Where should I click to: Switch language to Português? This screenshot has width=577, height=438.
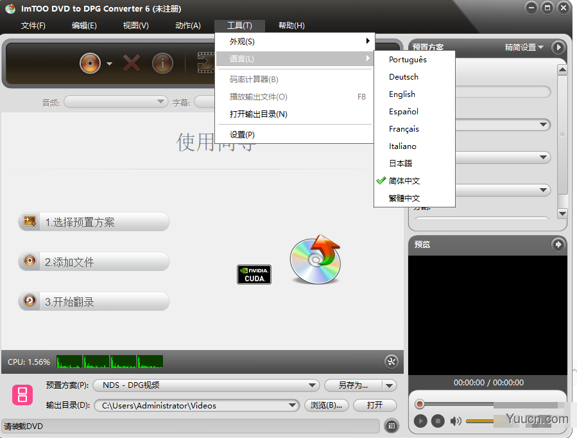[x=415, y=60]
